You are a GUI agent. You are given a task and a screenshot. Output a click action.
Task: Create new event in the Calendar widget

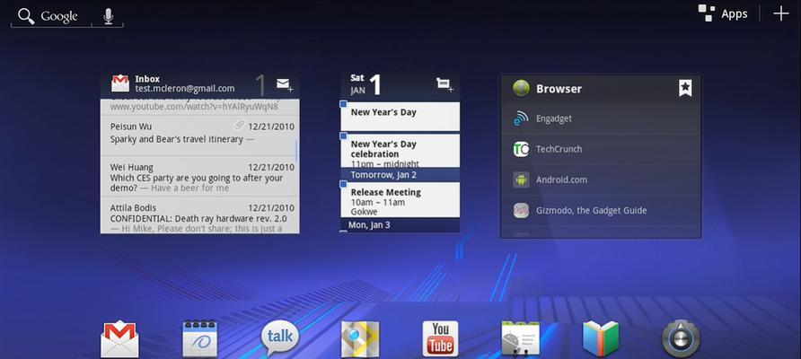[445, 84]
